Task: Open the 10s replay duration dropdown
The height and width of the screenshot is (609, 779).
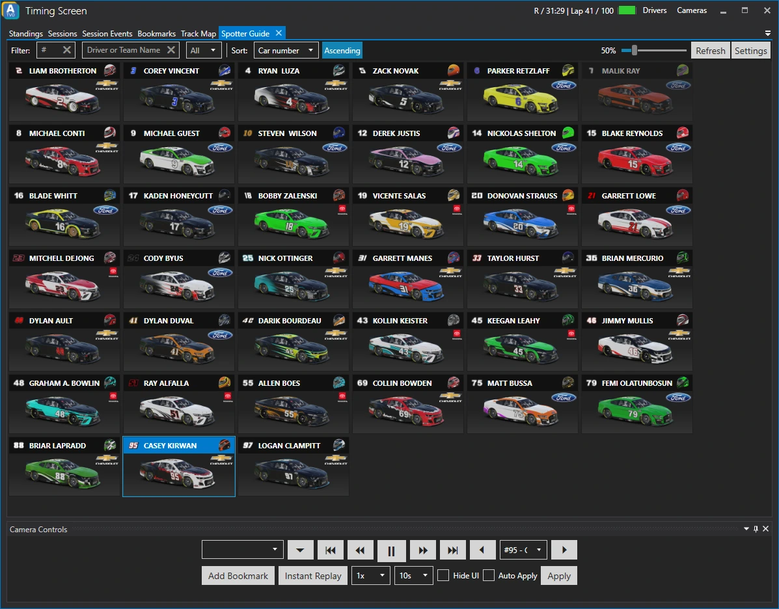Action: (x=413, y=575)
